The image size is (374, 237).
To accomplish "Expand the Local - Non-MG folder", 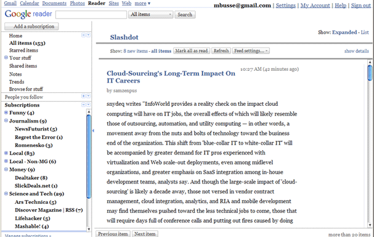I will [x=6, y=161].
